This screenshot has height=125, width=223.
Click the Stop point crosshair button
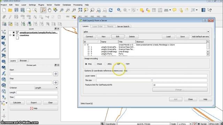[x=56, y=83]
